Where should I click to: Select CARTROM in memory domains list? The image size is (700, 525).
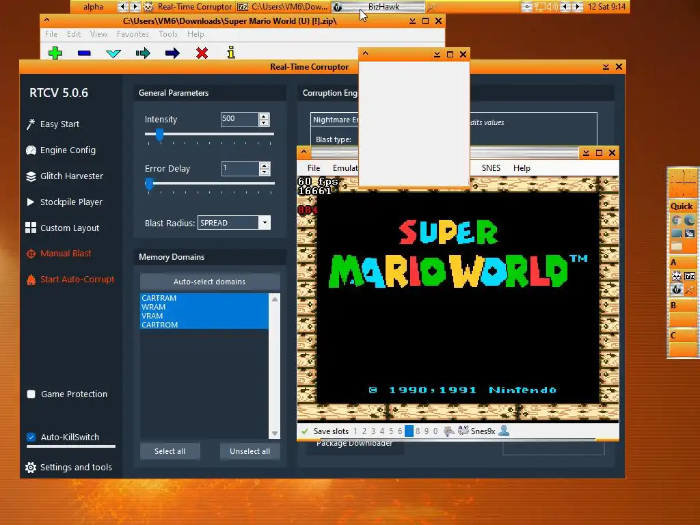[204, 325]
